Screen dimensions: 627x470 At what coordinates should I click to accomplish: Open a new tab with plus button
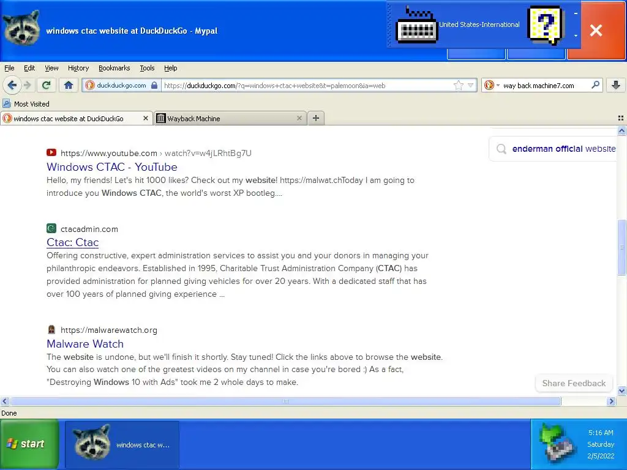click(316, 118)
